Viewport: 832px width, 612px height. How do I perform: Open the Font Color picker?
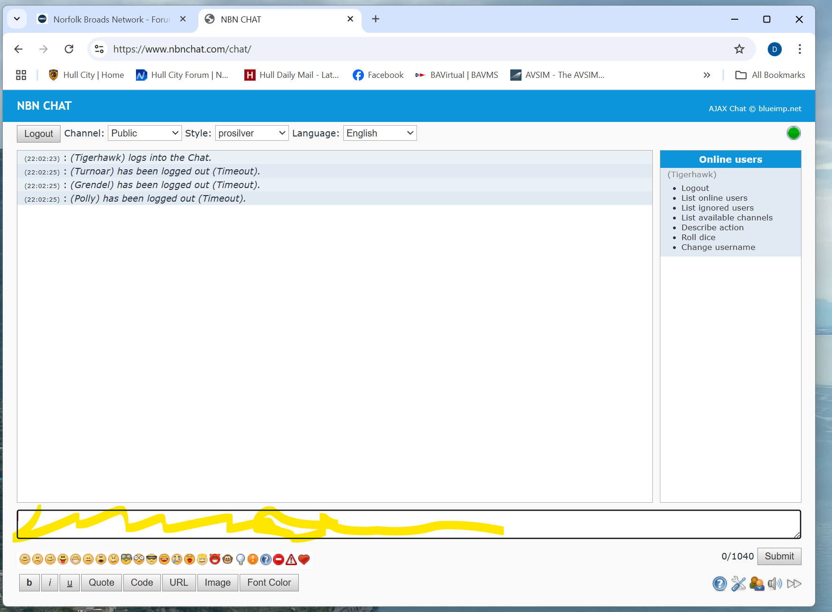click(269, 582)
